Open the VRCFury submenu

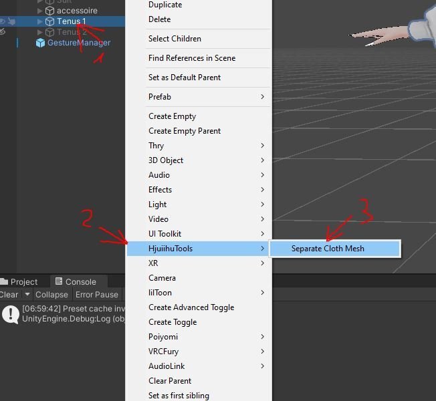[x=199, y=352]
